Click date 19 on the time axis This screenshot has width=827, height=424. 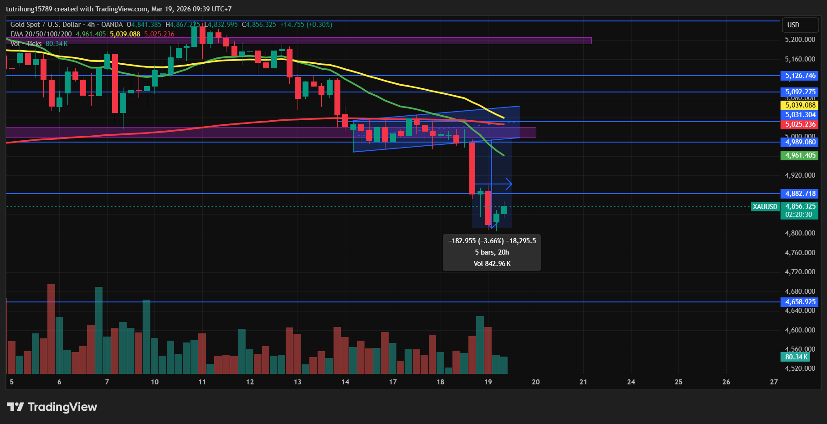[488, 382]
